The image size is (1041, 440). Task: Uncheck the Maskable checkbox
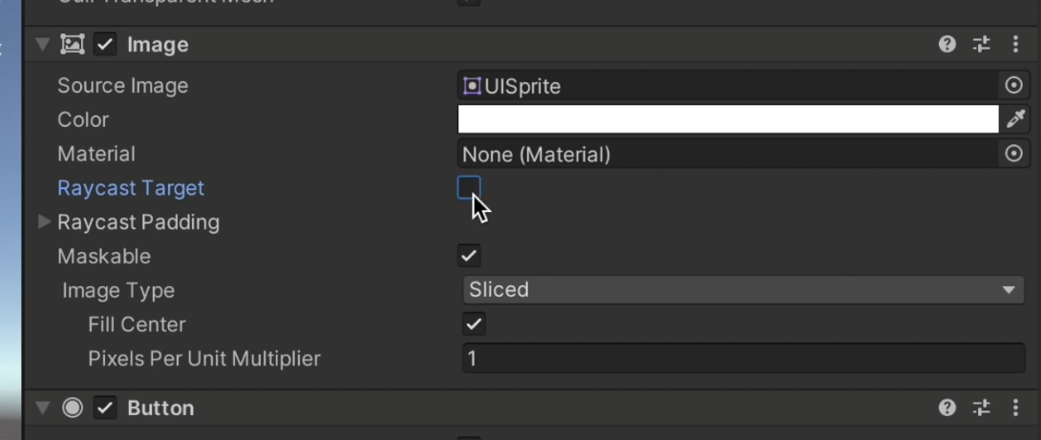pyautogui.click(x=469, y=256)
